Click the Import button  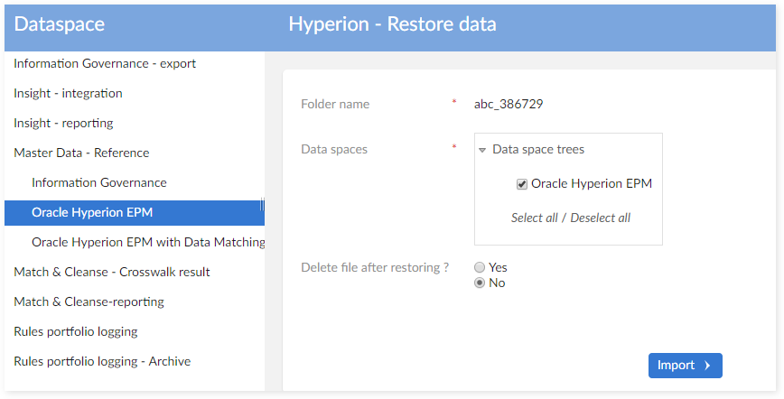tap(685, 366)
